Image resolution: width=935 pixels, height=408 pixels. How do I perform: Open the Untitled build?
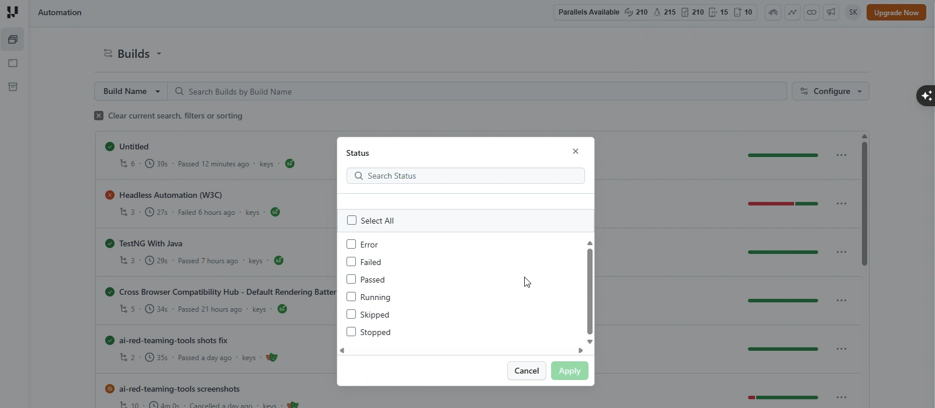[134, 147]
